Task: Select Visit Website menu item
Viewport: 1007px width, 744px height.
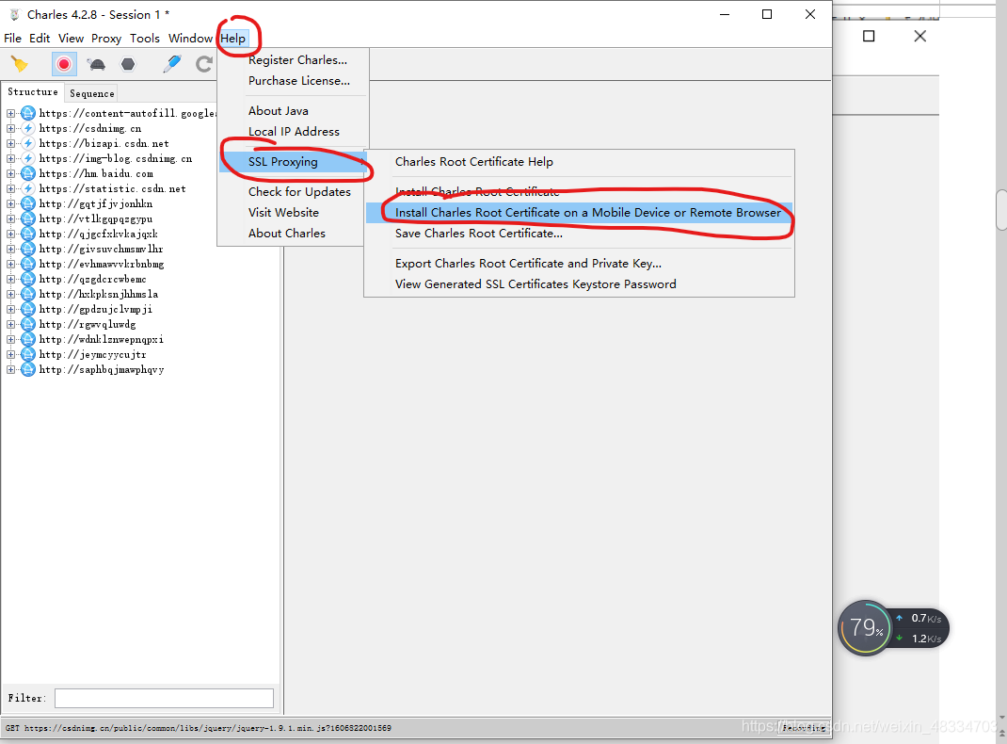Action: 283,212
